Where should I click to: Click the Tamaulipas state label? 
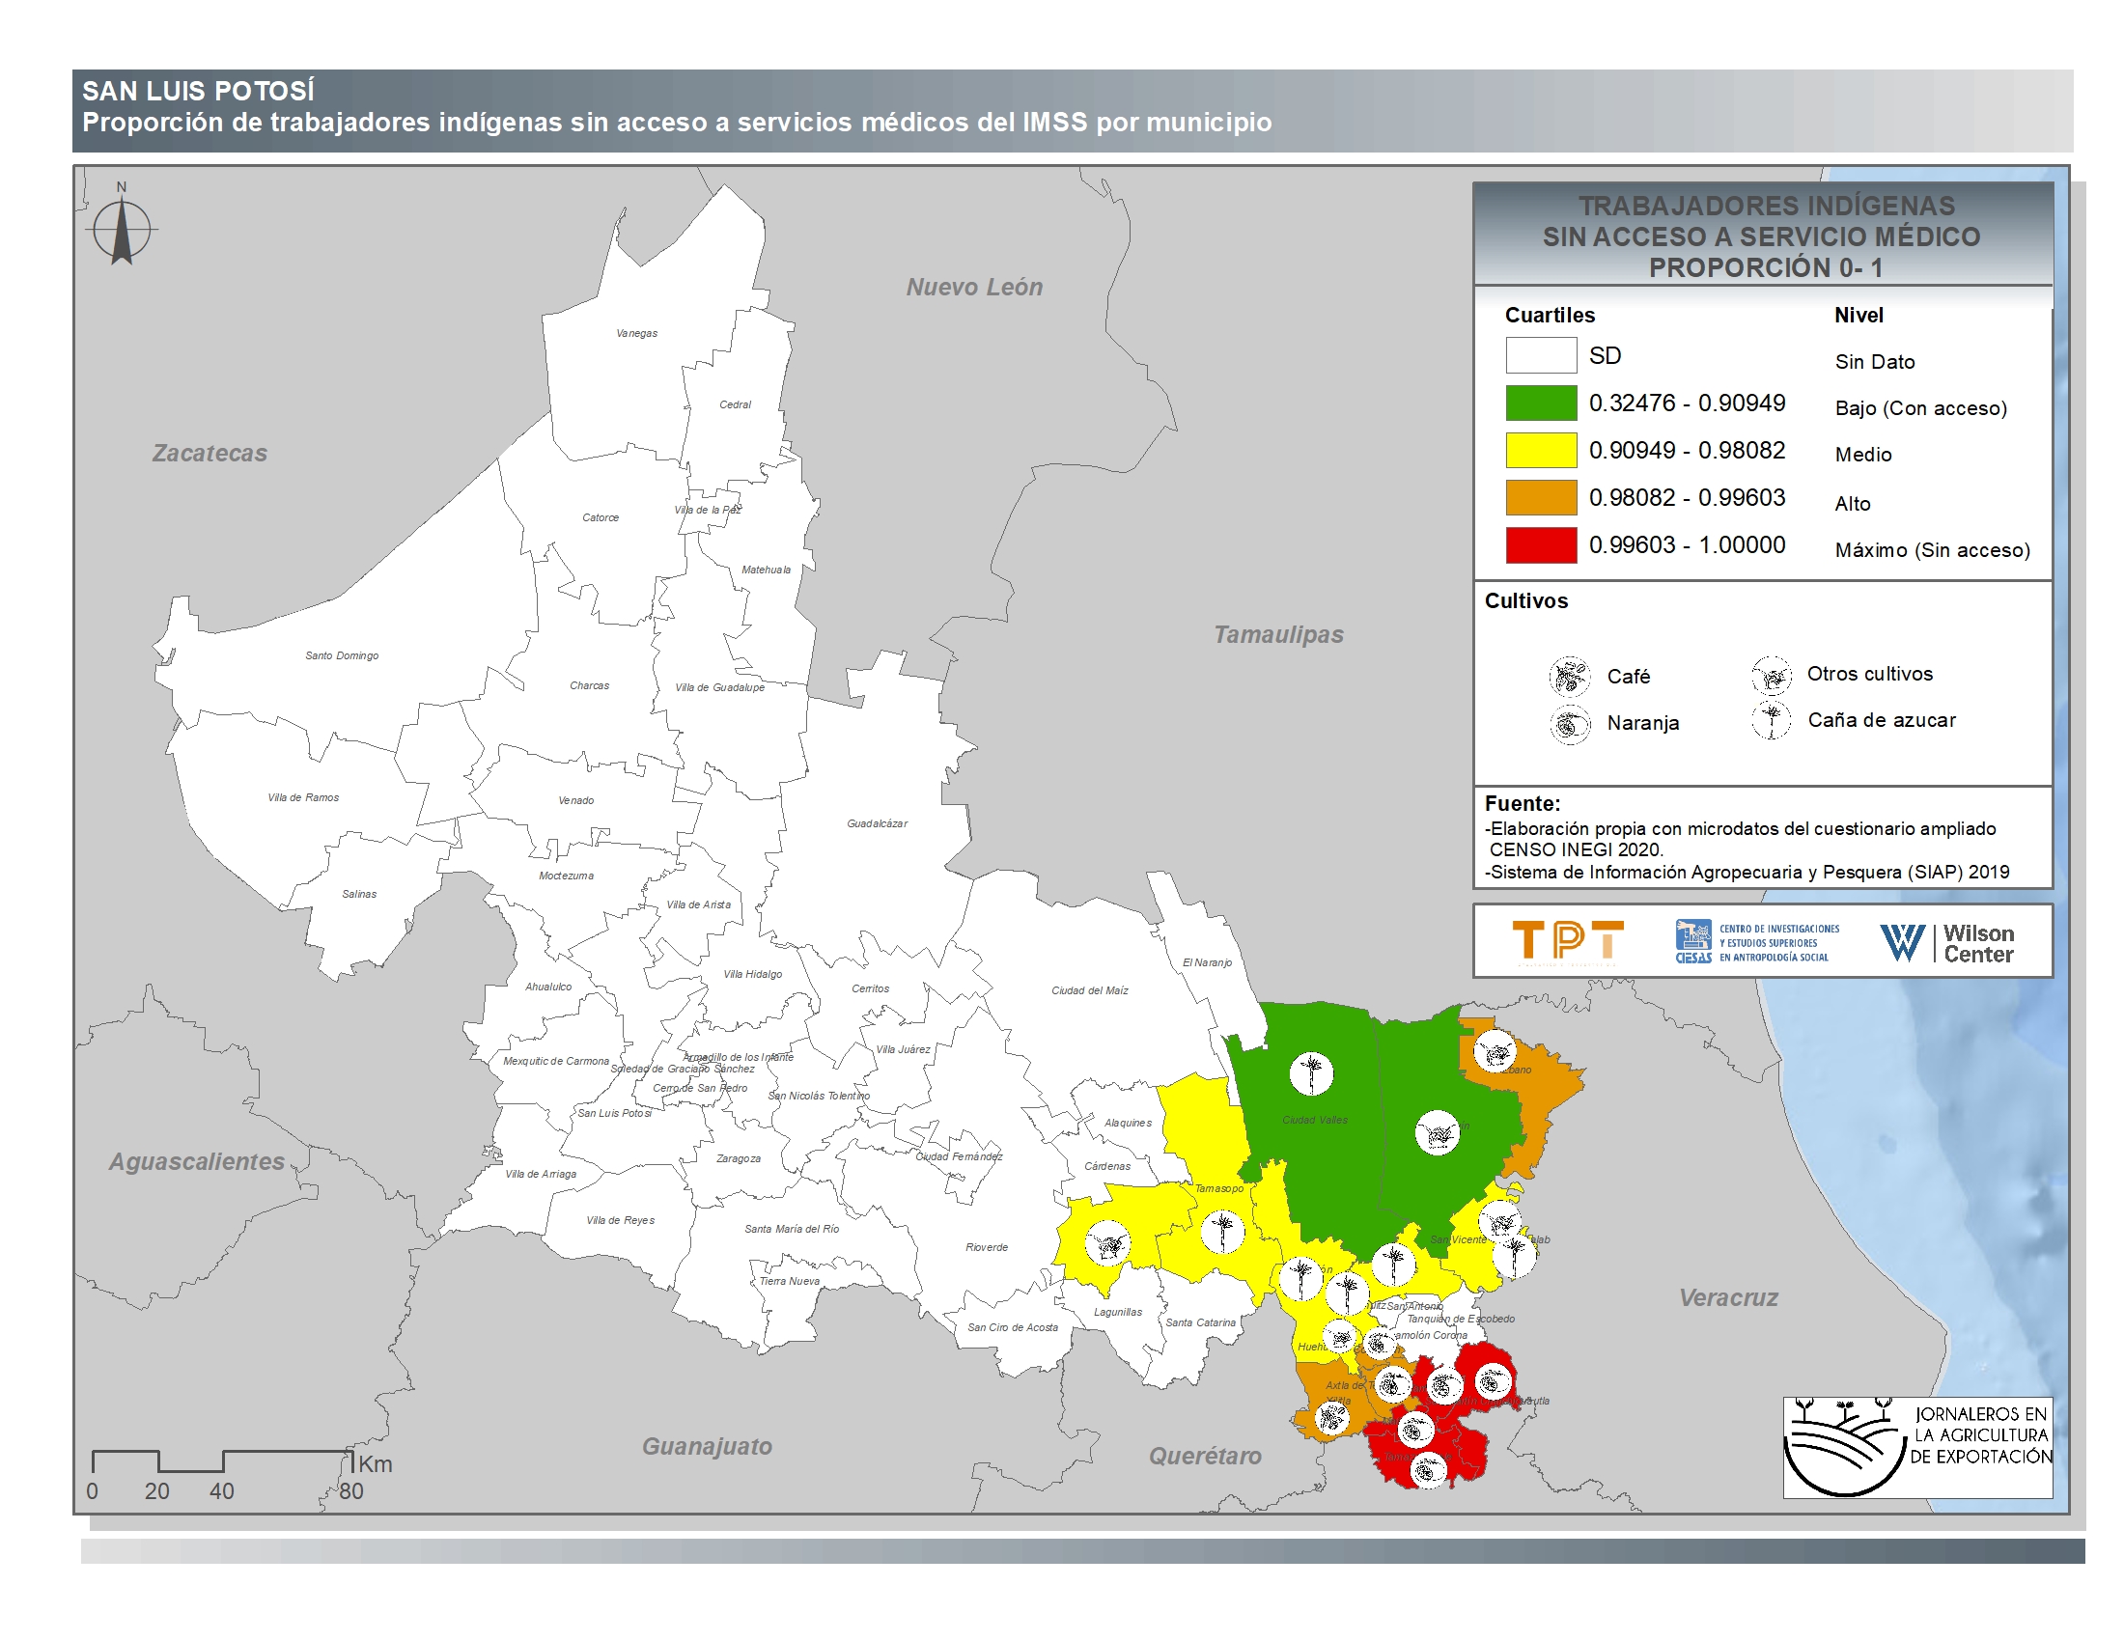point(1278,635)
